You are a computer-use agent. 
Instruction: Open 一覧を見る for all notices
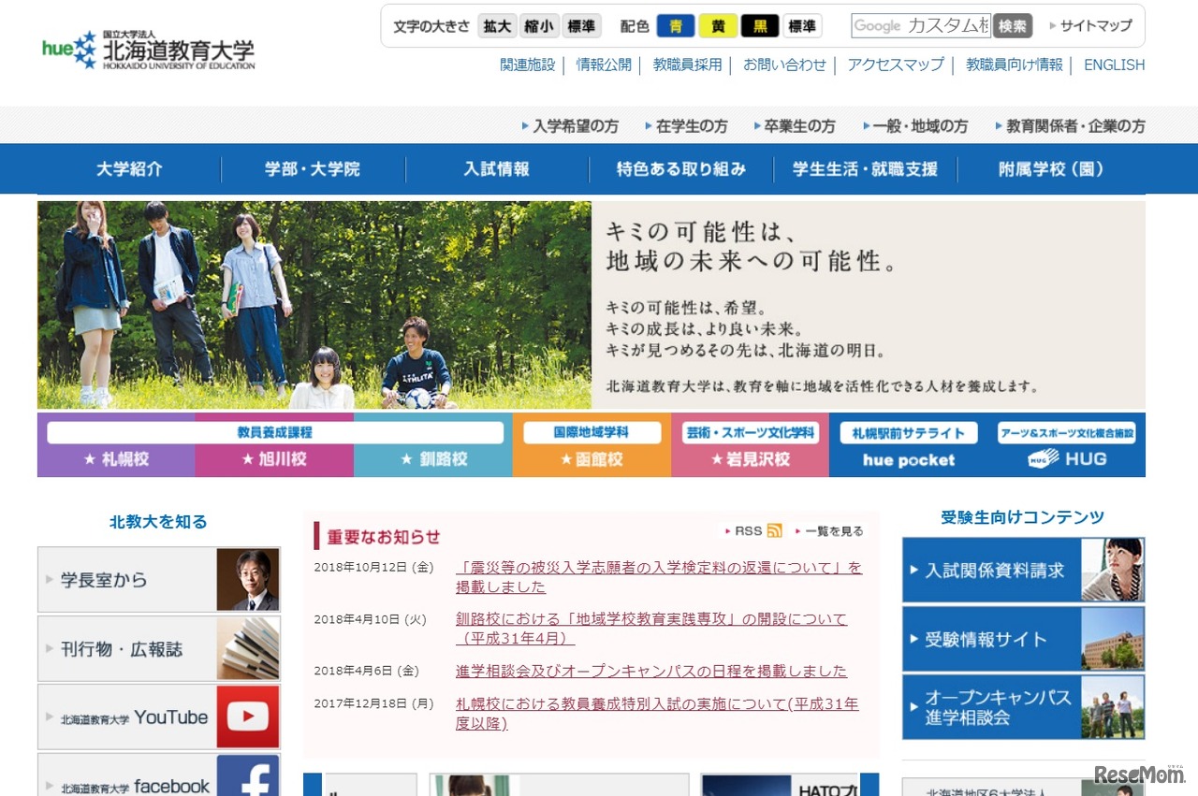point(828,531)
